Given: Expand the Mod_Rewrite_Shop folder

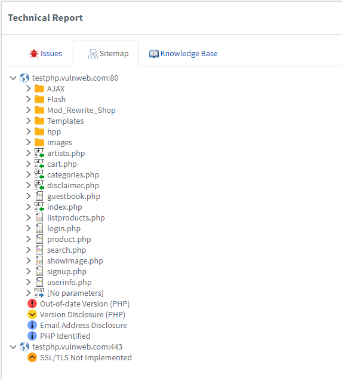Looking at the screenshot, I should click(28, 110).
